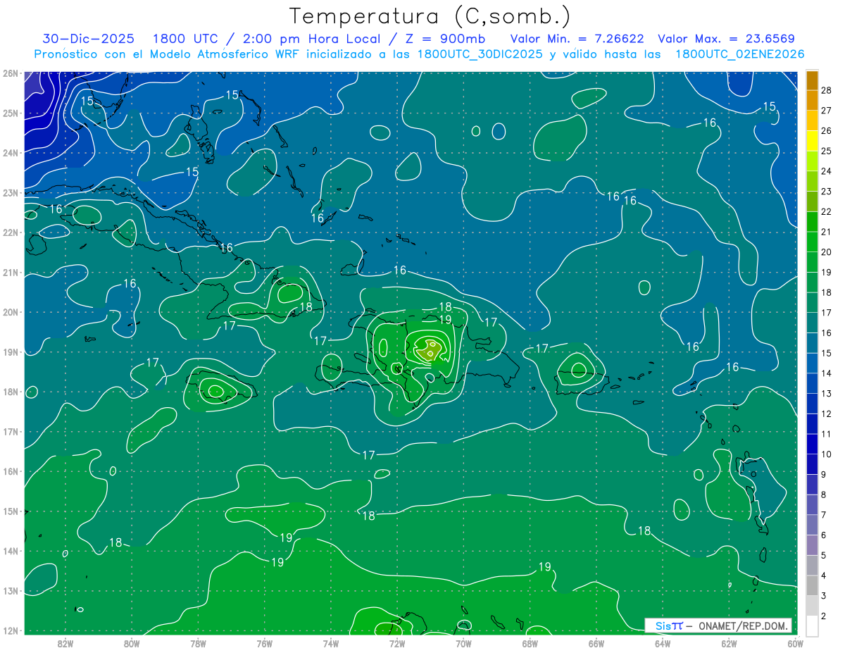Viewport: 845px width, 653px height.
Task: Select initialization time "1800UTC_30DIC2025"
Action: pyautogui.click(x=480, y=54)
